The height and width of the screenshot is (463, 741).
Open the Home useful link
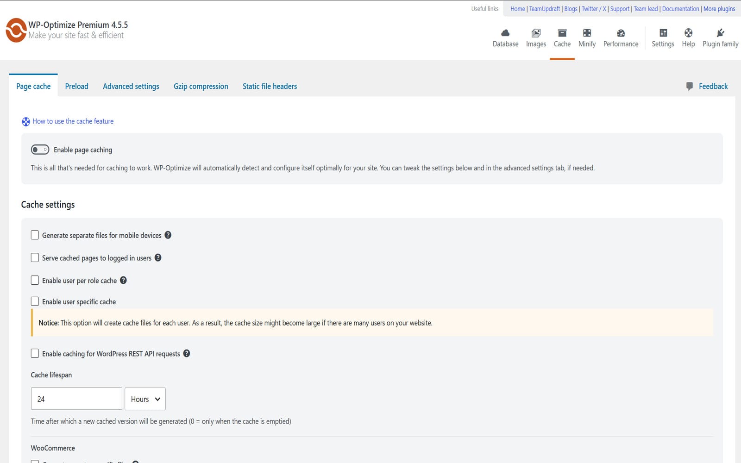[x=517, y=9]
